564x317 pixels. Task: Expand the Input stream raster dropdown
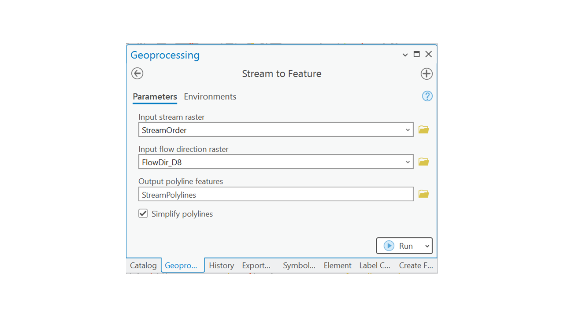(x=408, y=130)
